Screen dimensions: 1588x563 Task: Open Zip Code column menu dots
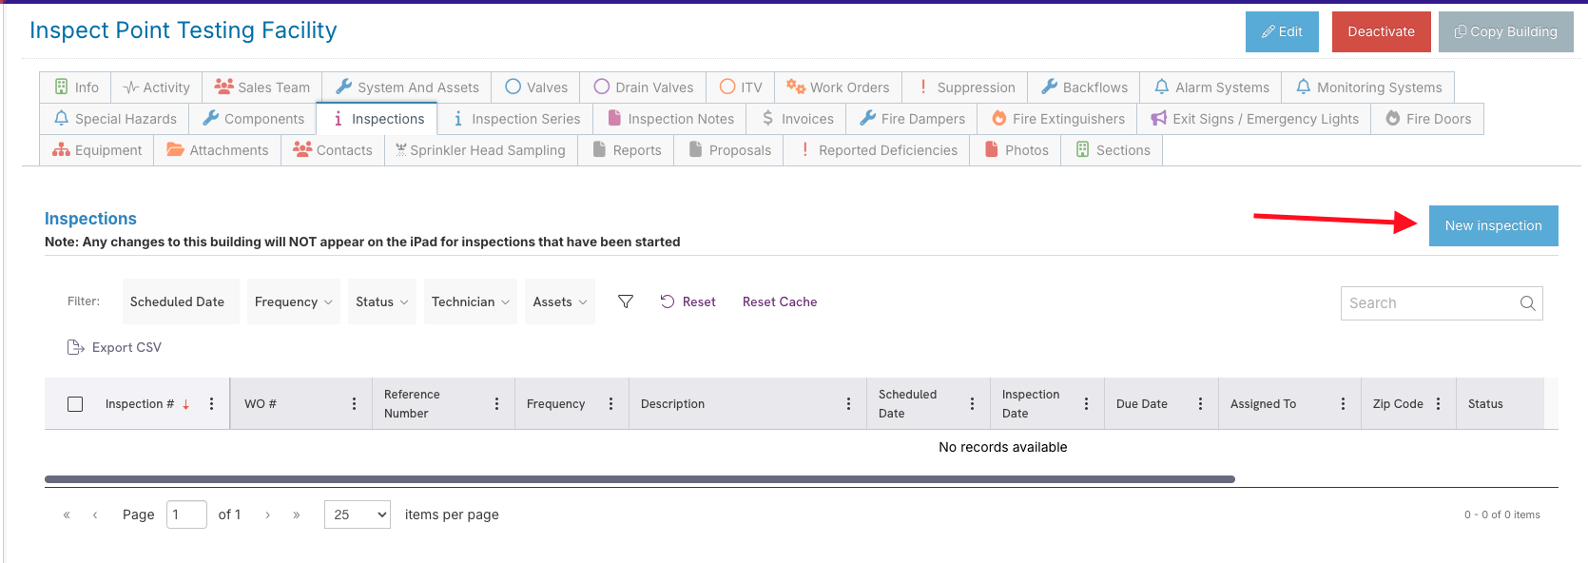(x=1438, y=404)
